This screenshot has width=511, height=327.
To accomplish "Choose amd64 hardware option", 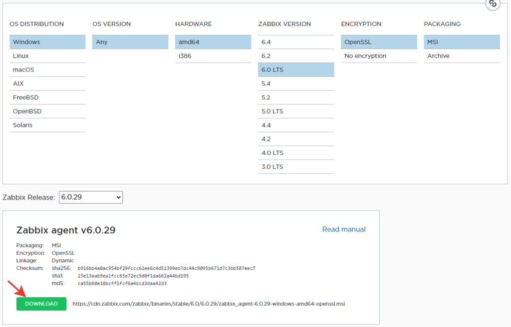I will [213, 42].
